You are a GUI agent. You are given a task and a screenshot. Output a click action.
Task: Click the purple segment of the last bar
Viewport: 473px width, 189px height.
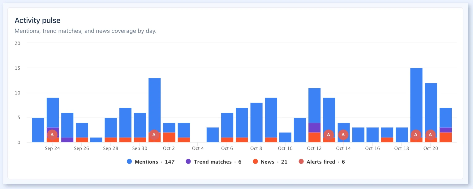(445, 130)
